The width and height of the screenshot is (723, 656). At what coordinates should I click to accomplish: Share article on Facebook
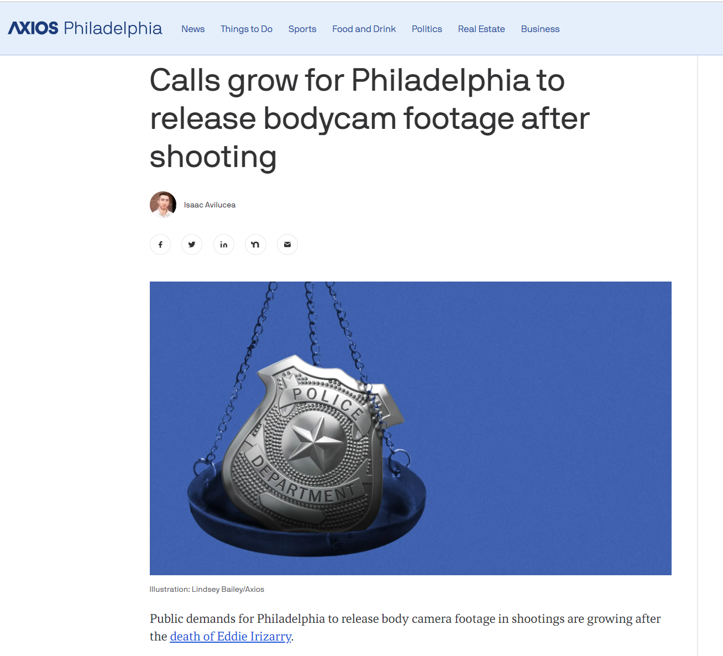coord(160,244)
